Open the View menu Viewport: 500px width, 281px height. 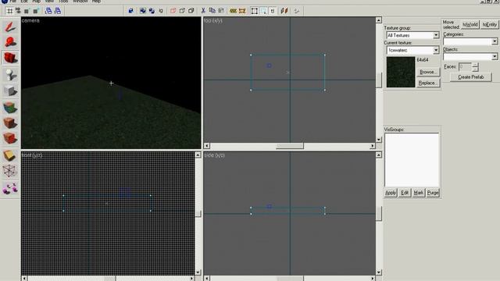coord(49,2)
